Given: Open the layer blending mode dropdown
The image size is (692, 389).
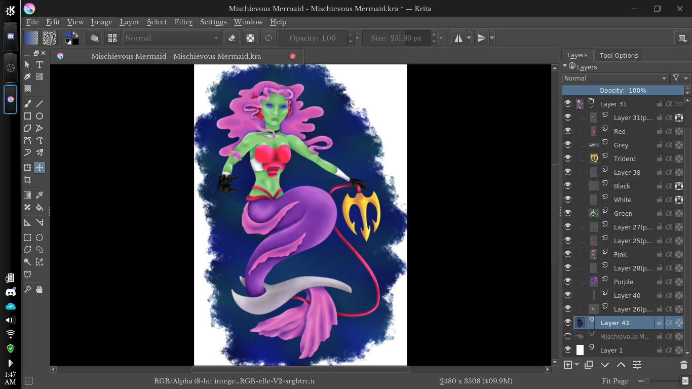Looking at the screenshot, I should 614,78.
